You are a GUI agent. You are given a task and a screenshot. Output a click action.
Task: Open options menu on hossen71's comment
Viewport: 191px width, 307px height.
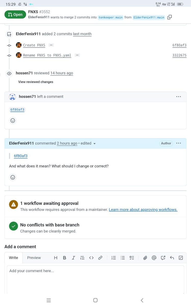(x=179, y=97)
